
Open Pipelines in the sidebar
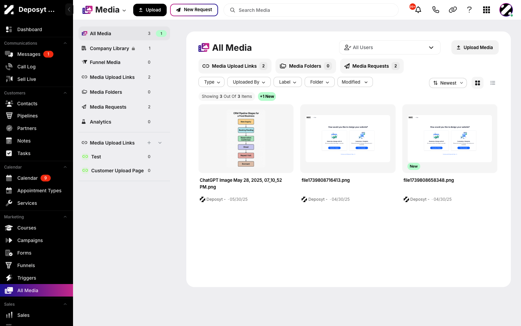point(37,116)
